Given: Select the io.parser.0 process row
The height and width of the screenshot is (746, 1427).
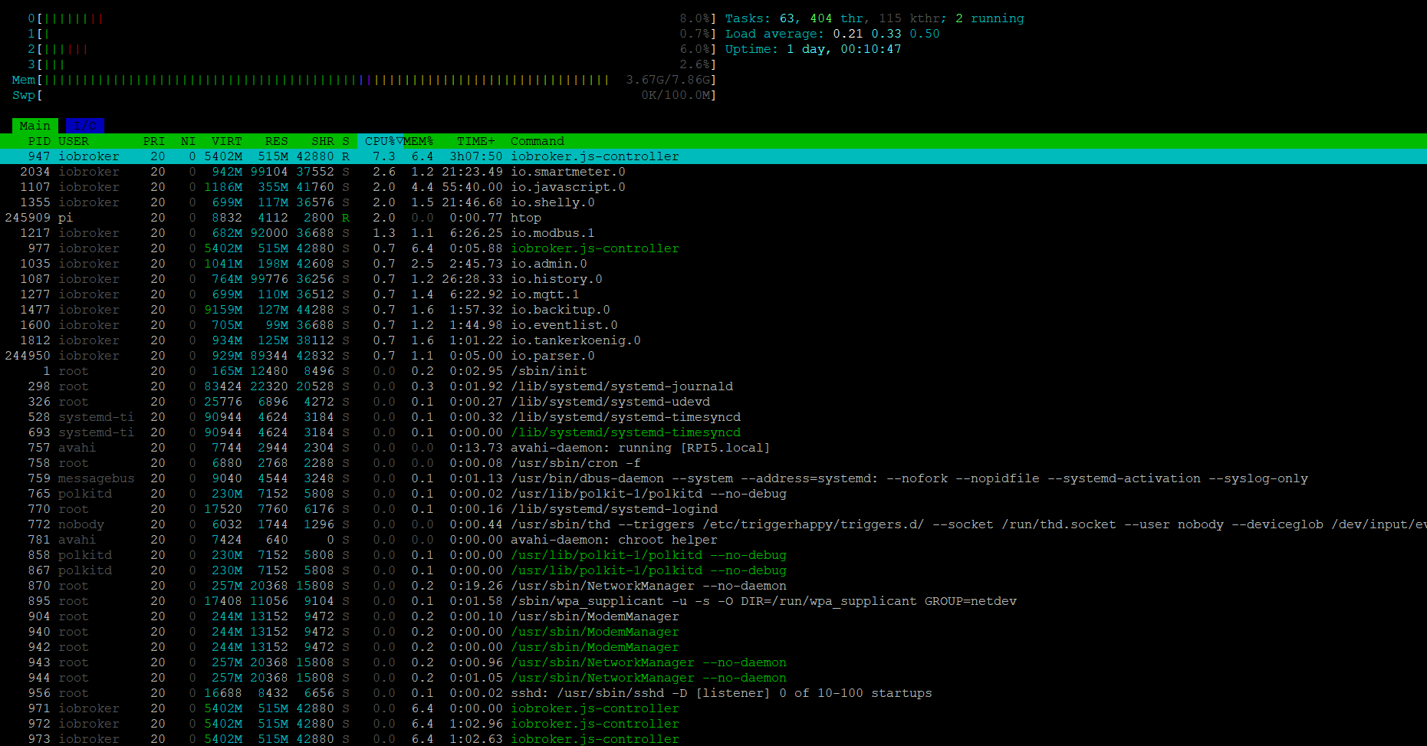Looking at the screenshot, I should (x=713, y=356).
